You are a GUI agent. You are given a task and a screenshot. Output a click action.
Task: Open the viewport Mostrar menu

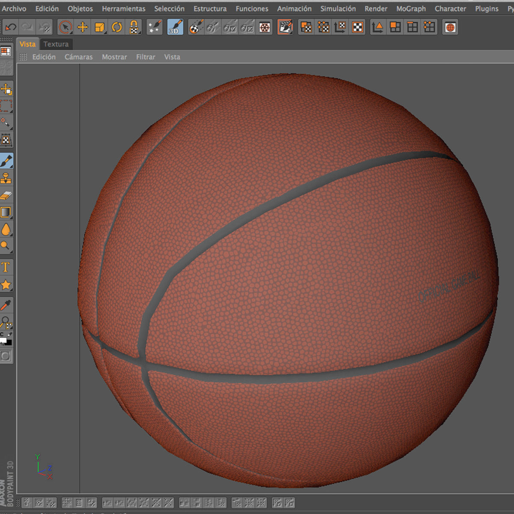114,57
